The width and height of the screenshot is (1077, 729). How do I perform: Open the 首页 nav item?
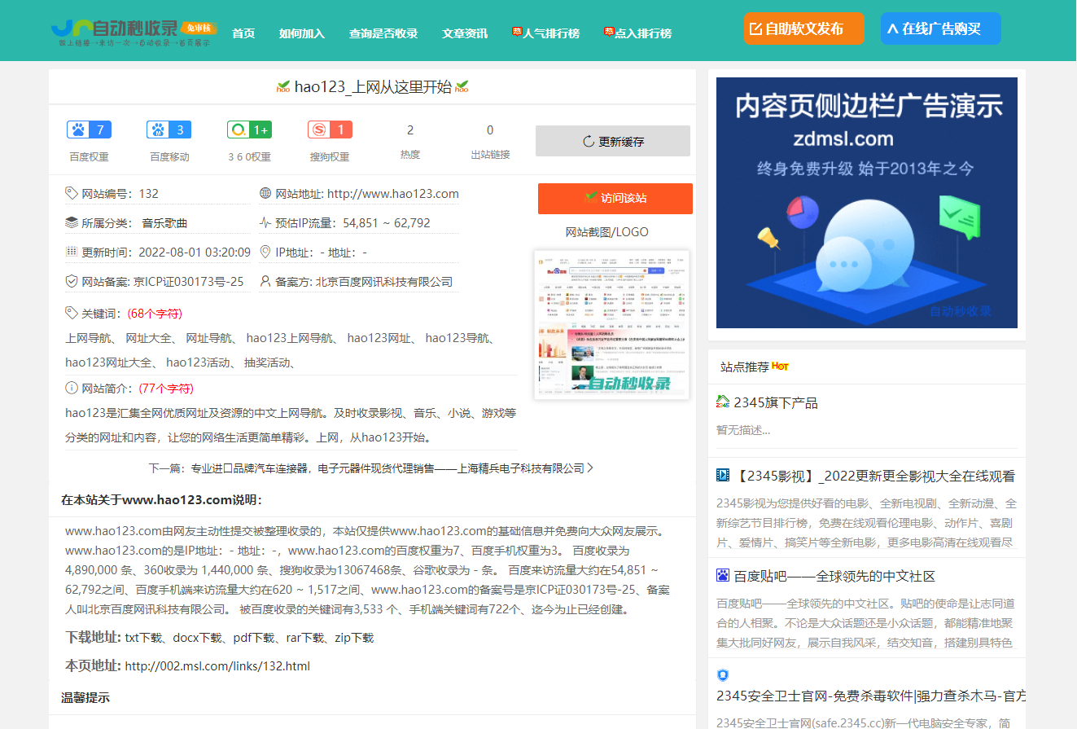(243, 33)
